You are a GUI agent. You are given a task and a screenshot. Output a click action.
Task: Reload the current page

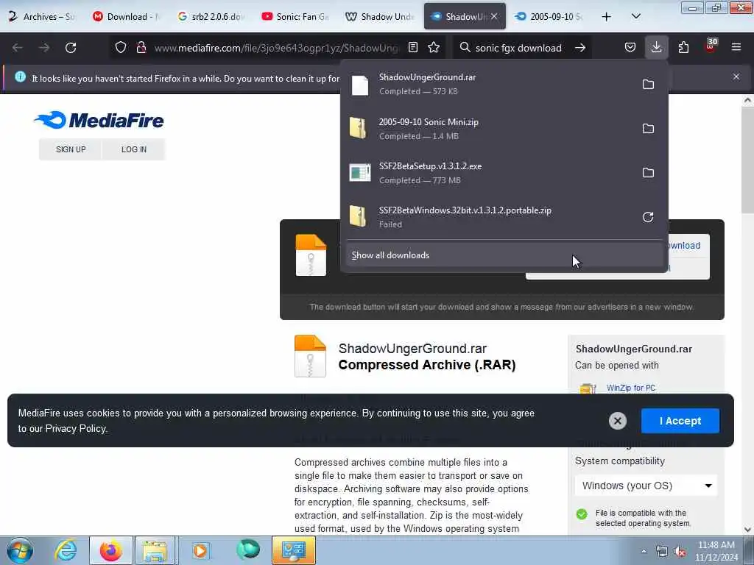(x=71, y=48)
